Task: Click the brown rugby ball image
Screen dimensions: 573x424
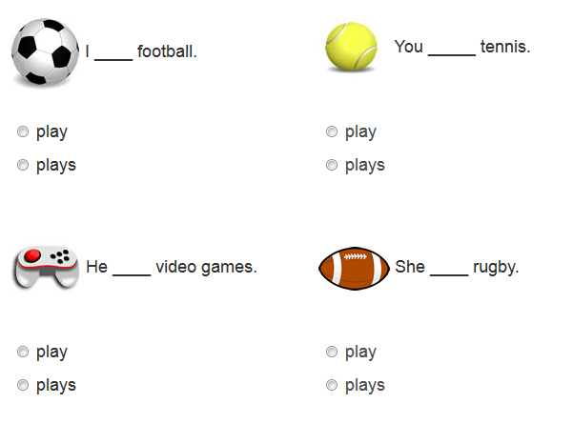Action: pos(354,268)
